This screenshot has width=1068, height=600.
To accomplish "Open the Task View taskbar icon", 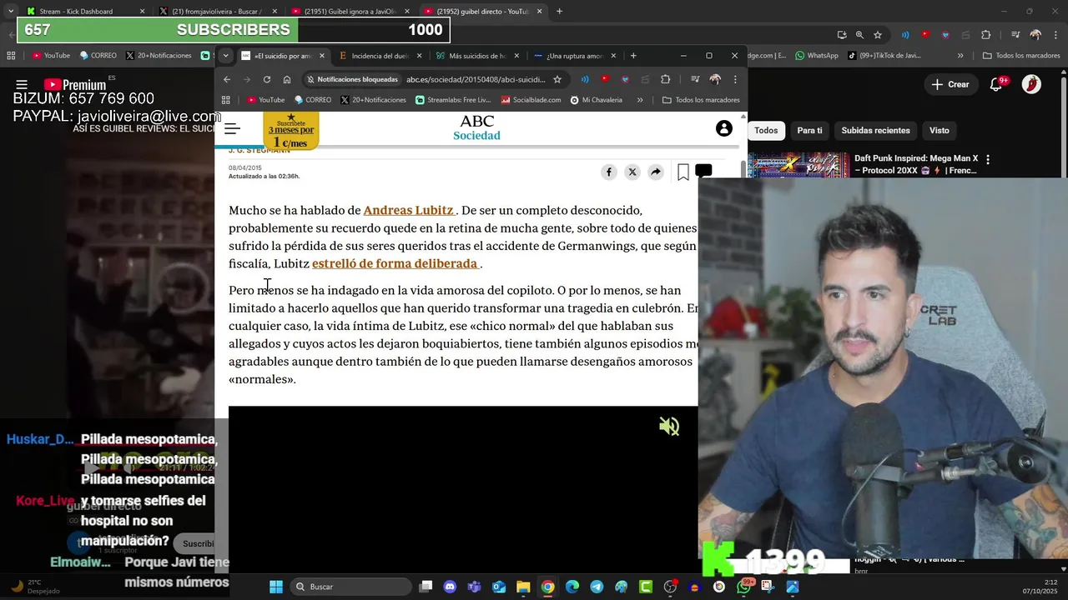I will coord(426,587).
